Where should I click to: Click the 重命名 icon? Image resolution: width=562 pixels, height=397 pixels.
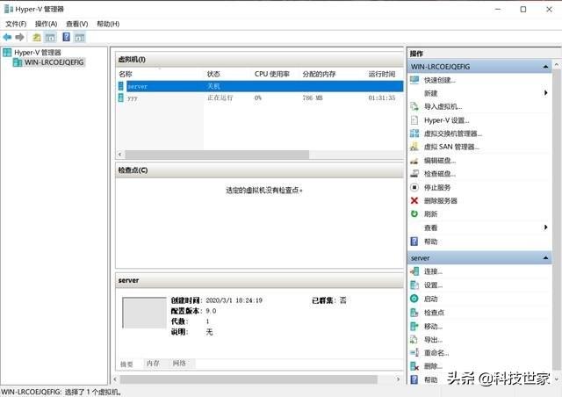tap(414, 352)
